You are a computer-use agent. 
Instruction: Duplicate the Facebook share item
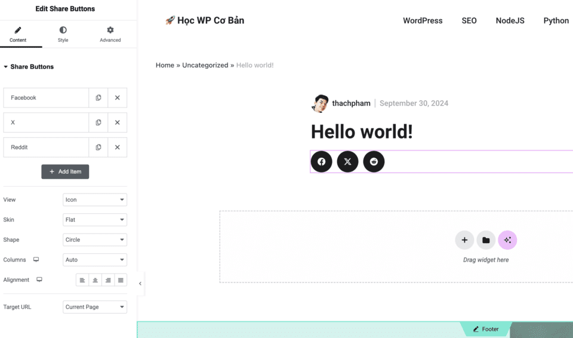pyautogui.click(x=98, y=98)
